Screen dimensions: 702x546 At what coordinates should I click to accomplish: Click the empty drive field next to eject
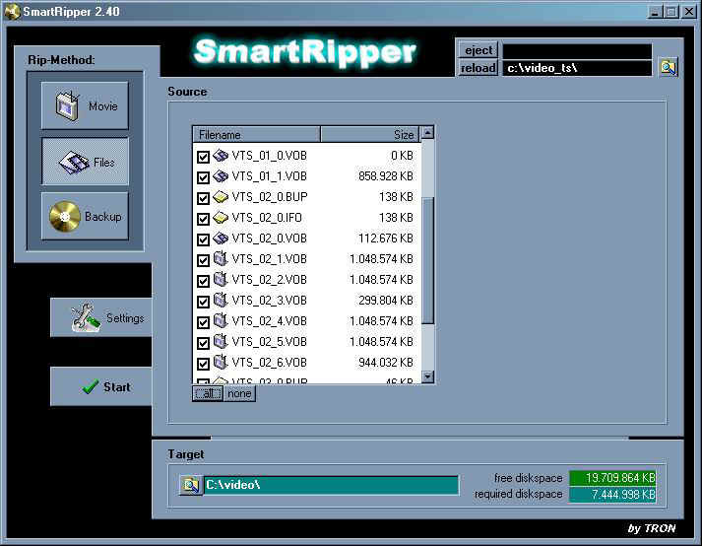[577, 50]
